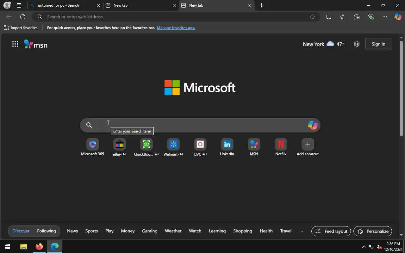405x253 pixels.
Task: Open the Learning category
Action: pos(217,231)
